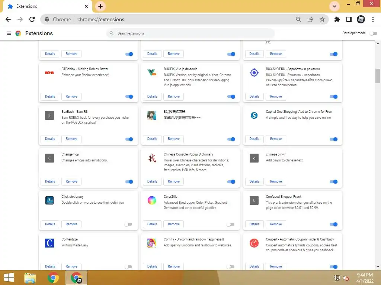This screenshot has height=285, width=381.
Task: Open the zoom magnifier icon in address bar
Action: [298, 19]
